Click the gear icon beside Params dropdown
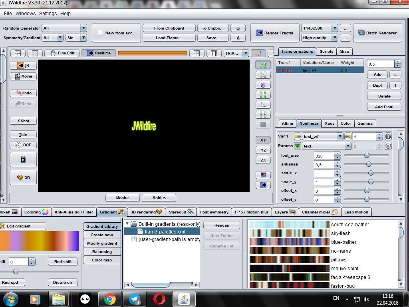 [x=388, y=146]
